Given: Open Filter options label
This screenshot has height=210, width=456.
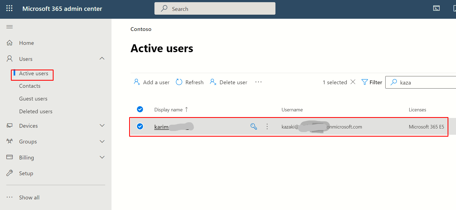Looking at the screenshot, I should pyautogui.click(x=376, y=82).
